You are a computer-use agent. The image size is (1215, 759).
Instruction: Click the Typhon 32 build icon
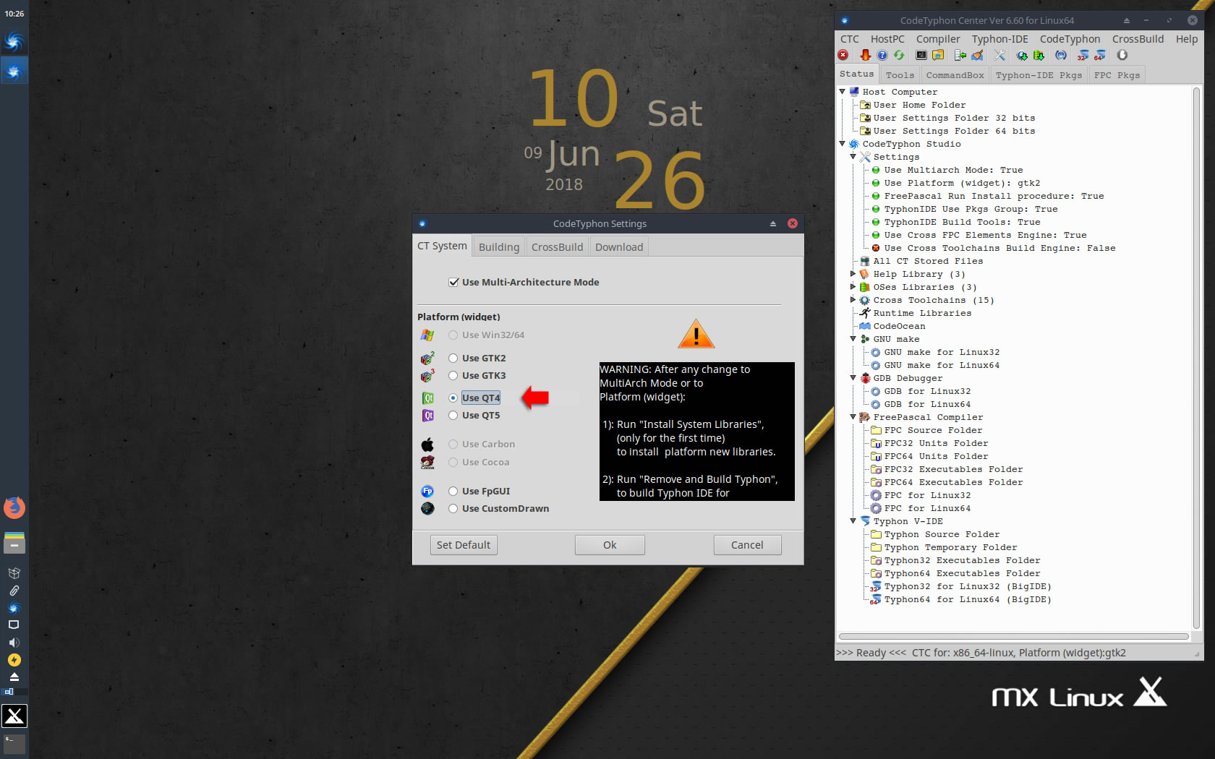point(1083,55)
